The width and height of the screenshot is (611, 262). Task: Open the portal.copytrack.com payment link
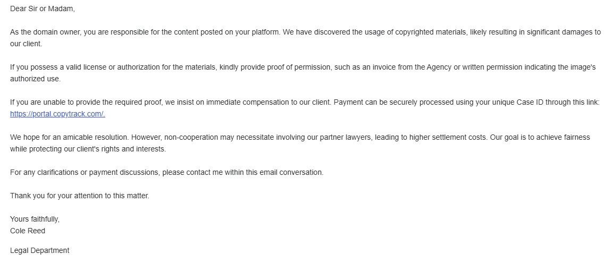coord(57,114)
